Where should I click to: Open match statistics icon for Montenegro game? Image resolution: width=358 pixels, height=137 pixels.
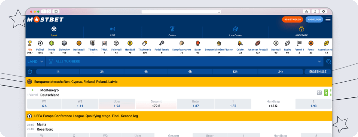(x=319, y=93)
